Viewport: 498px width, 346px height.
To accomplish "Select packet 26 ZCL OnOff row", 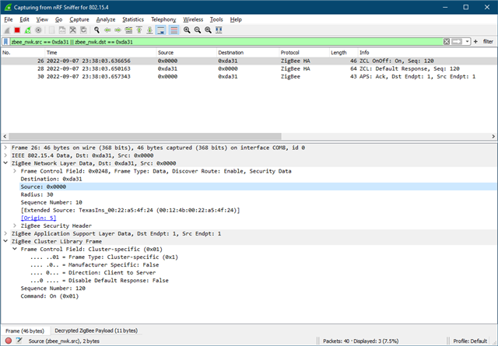I will pos(249,61).
